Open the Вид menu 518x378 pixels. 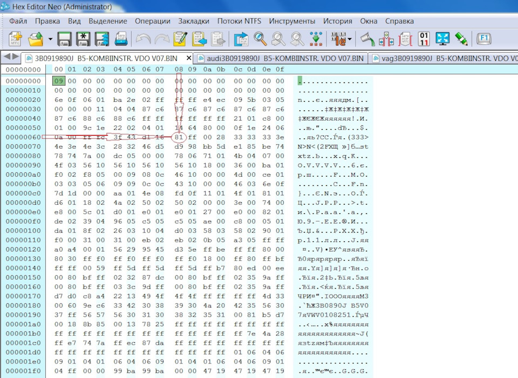point(74,21)
